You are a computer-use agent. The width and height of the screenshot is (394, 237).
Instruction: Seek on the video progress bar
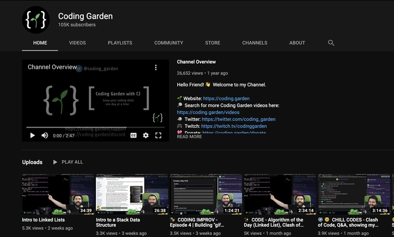tap(95, 128)
